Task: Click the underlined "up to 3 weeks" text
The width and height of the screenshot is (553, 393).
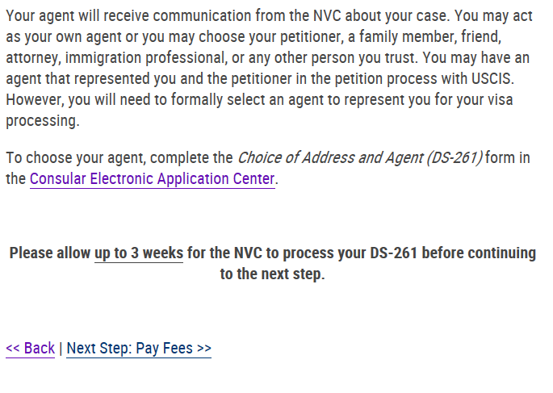Action: [139, 253]
